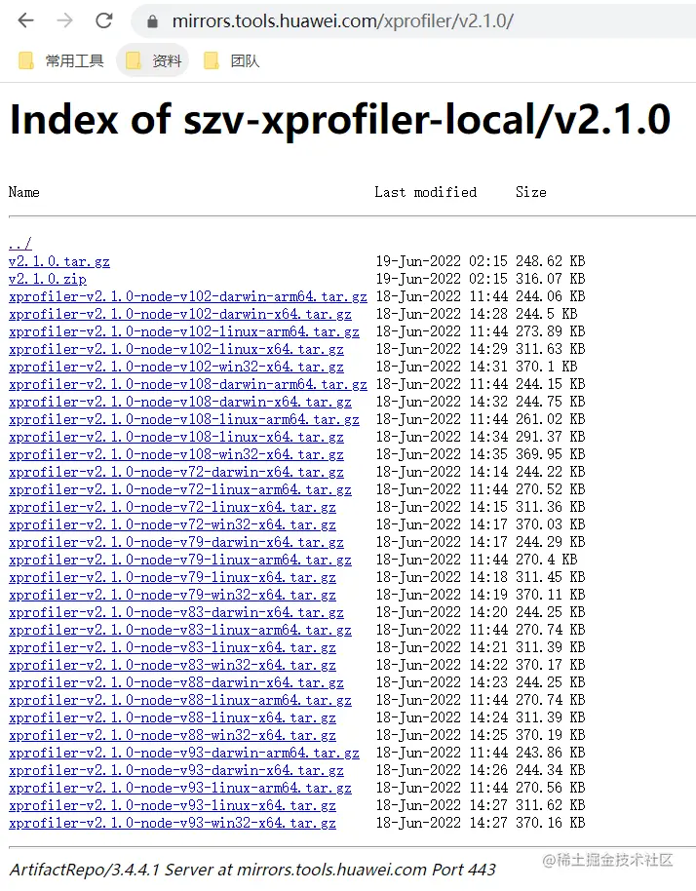Download v2.1.0.tar.gz
Image resolution: width=696 pixels, height=891 pixels.
click(x=59, y=261)
